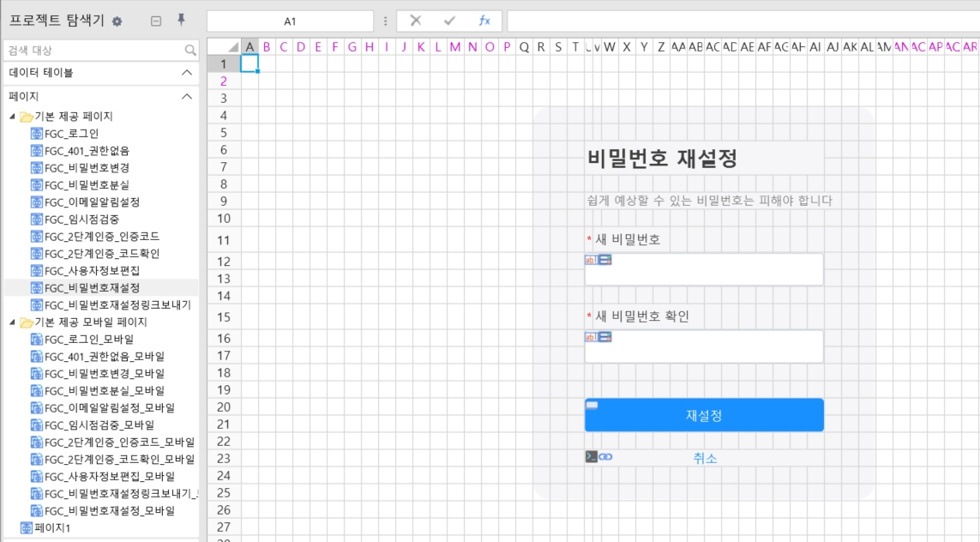Select 페이지1 in the tree
The image size is (980, 542).
[x=51, y=528]
